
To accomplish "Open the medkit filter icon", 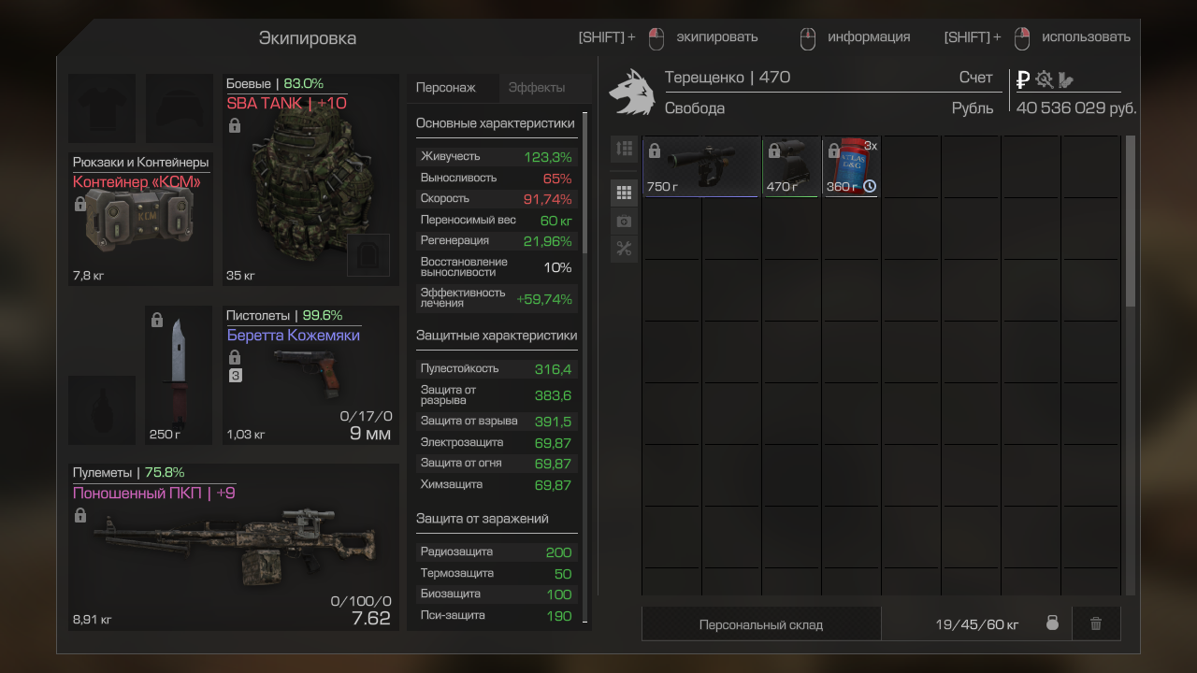I will pyautogui.click(x=624, y=221).
